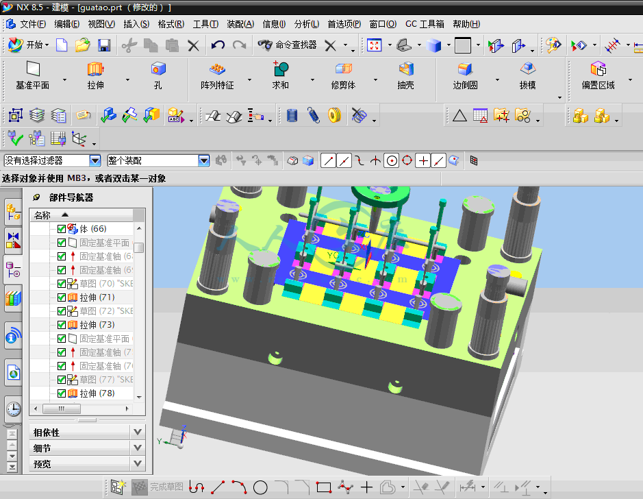Open the 整个装配 scope dropdown
This screenshot has height=499, width=643.
pyautogui.click(x=204, y=160)
